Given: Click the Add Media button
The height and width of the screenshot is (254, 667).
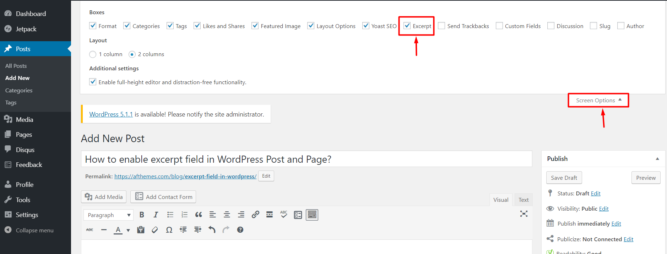Looking at the screenshot, I should 104,197.
